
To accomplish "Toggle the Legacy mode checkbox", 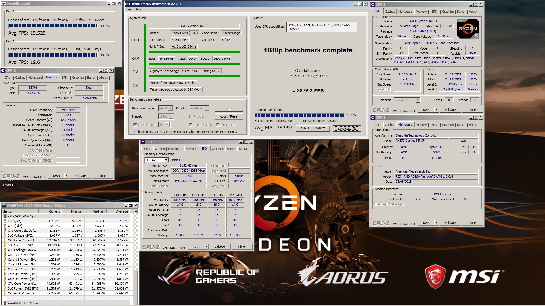I will click(x=191, y=125).
